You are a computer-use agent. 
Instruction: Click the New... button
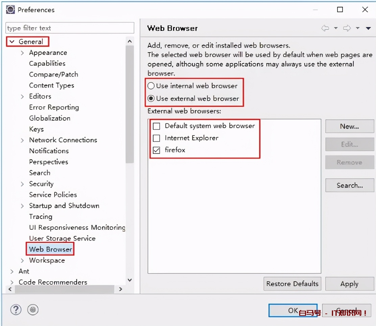[349, 126]
